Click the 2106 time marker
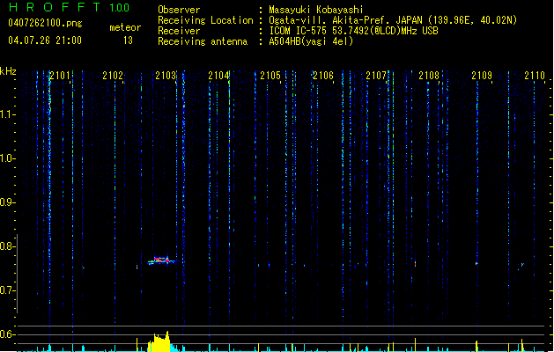Viewport: 554px width, 352px height. coord(323,76)
